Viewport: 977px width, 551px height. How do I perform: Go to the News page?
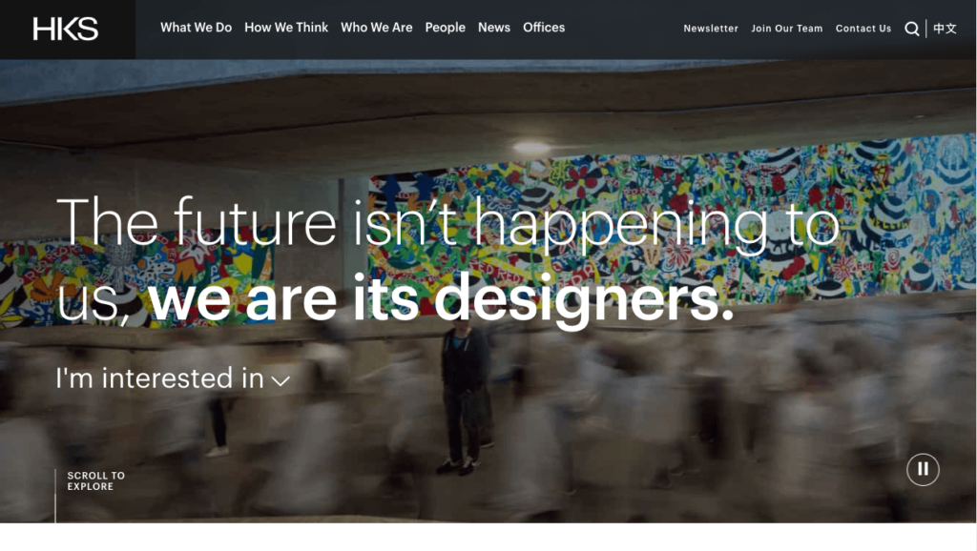[x=494, y=28]
